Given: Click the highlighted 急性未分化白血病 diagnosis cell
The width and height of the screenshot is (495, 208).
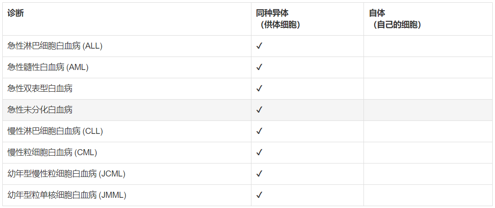Looking at the screenshot, I should (x=40, y=110).
